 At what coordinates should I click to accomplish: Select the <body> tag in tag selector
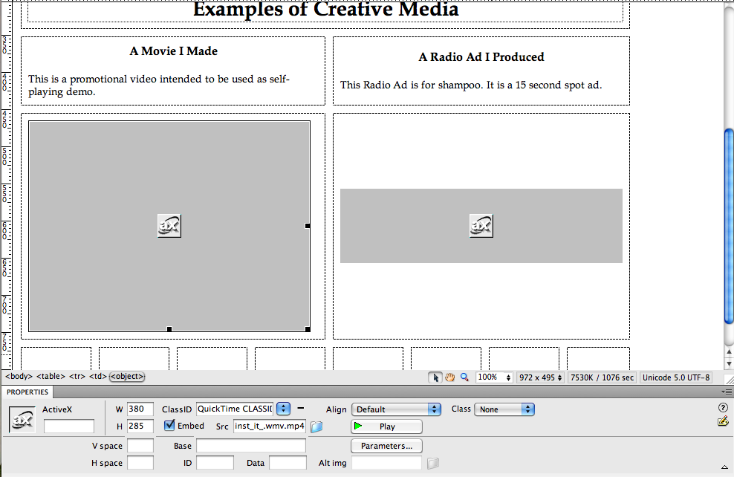click(x=19, y=377)
